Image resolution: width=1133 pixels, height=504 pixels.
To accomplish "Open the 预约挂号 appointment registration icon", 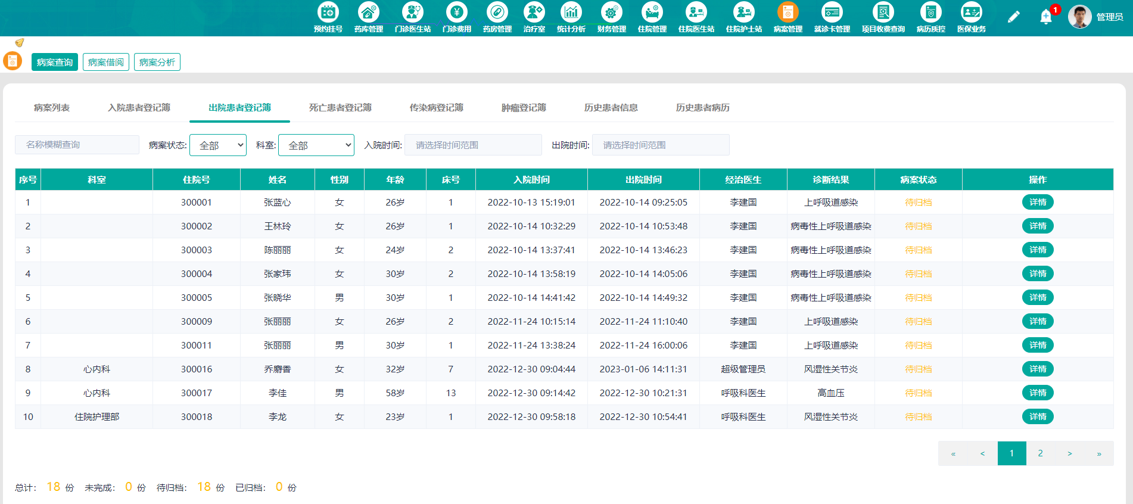I will (328, 13).
